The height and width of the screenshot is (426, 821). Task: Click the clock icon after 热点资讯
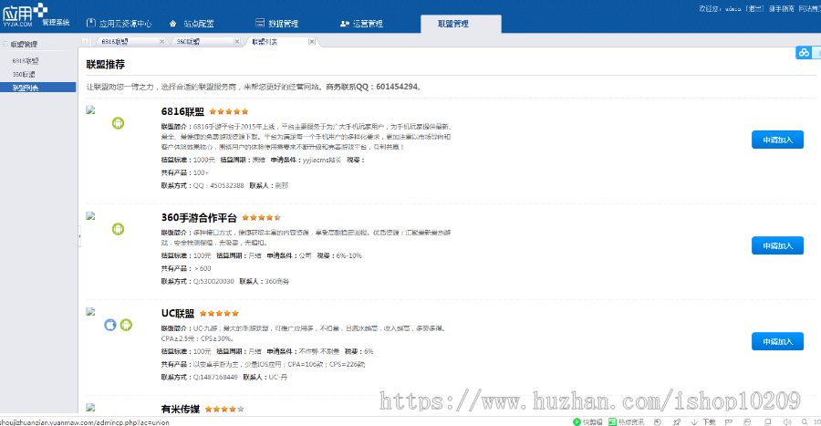click(658, 421)
